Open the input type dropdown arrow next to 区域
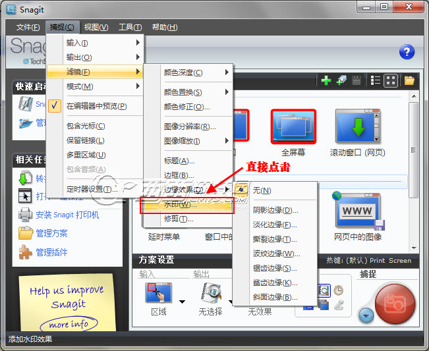This screenshot has height=351, width=429. [182, 302]
